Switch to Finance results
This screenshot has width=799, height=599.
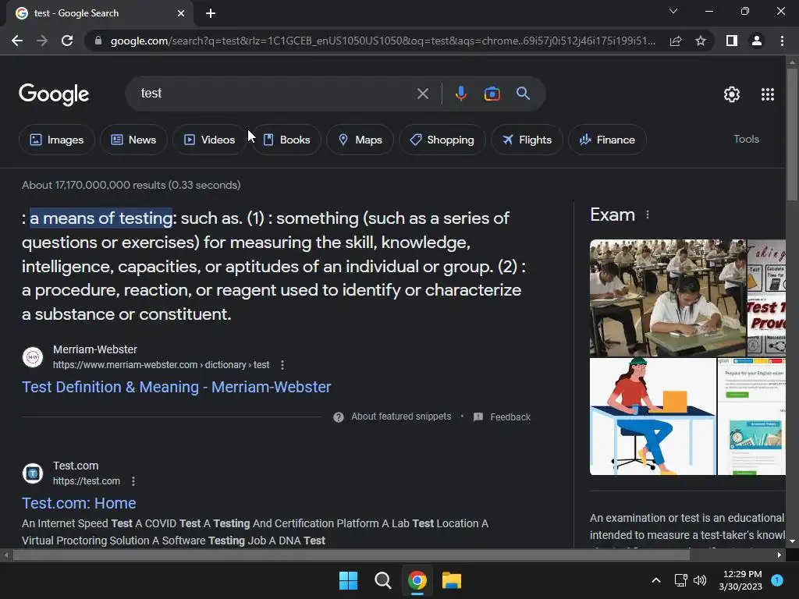[607, 140]
